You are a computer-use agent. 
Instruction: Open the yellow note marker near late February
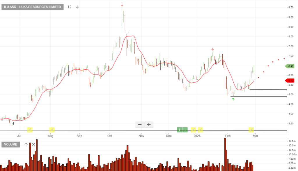click(x=251, y=130)
